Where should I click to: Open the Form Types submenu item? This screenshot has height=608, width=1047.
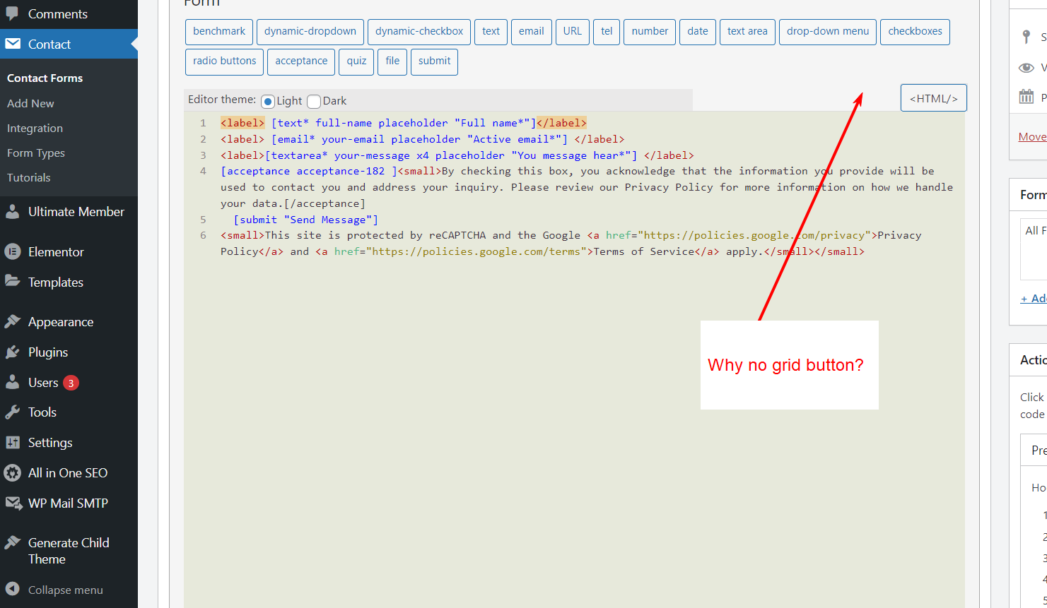(36, 153)
